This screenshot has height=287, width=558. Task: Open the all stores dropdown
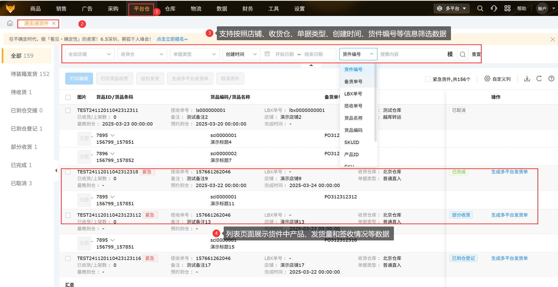(x=90, y=54)
